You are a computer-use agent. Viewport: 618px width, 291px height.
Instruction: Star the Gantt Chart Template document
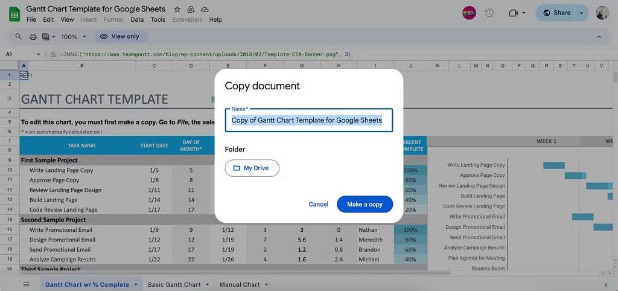(177, 9)
